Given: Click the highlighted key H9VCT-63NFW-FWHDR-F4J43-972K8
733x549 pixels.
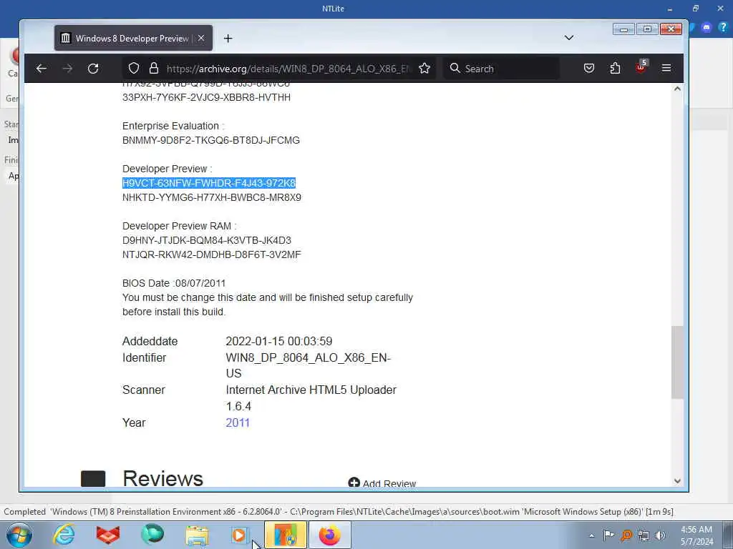Looking at the screenshot, I should (209, 183).
